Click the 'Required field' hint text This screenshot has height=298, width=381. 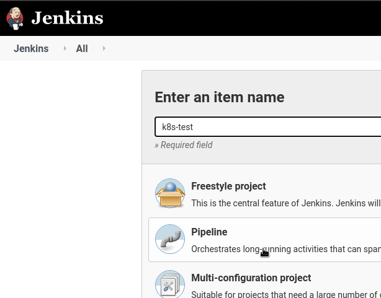(x=184, y=145)
